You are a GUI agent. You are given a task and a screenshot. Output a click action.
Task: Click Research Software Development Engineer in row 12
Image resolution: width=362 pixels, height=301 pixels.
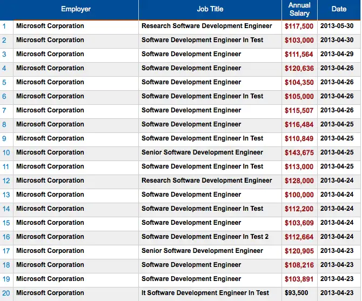point(206,180)
